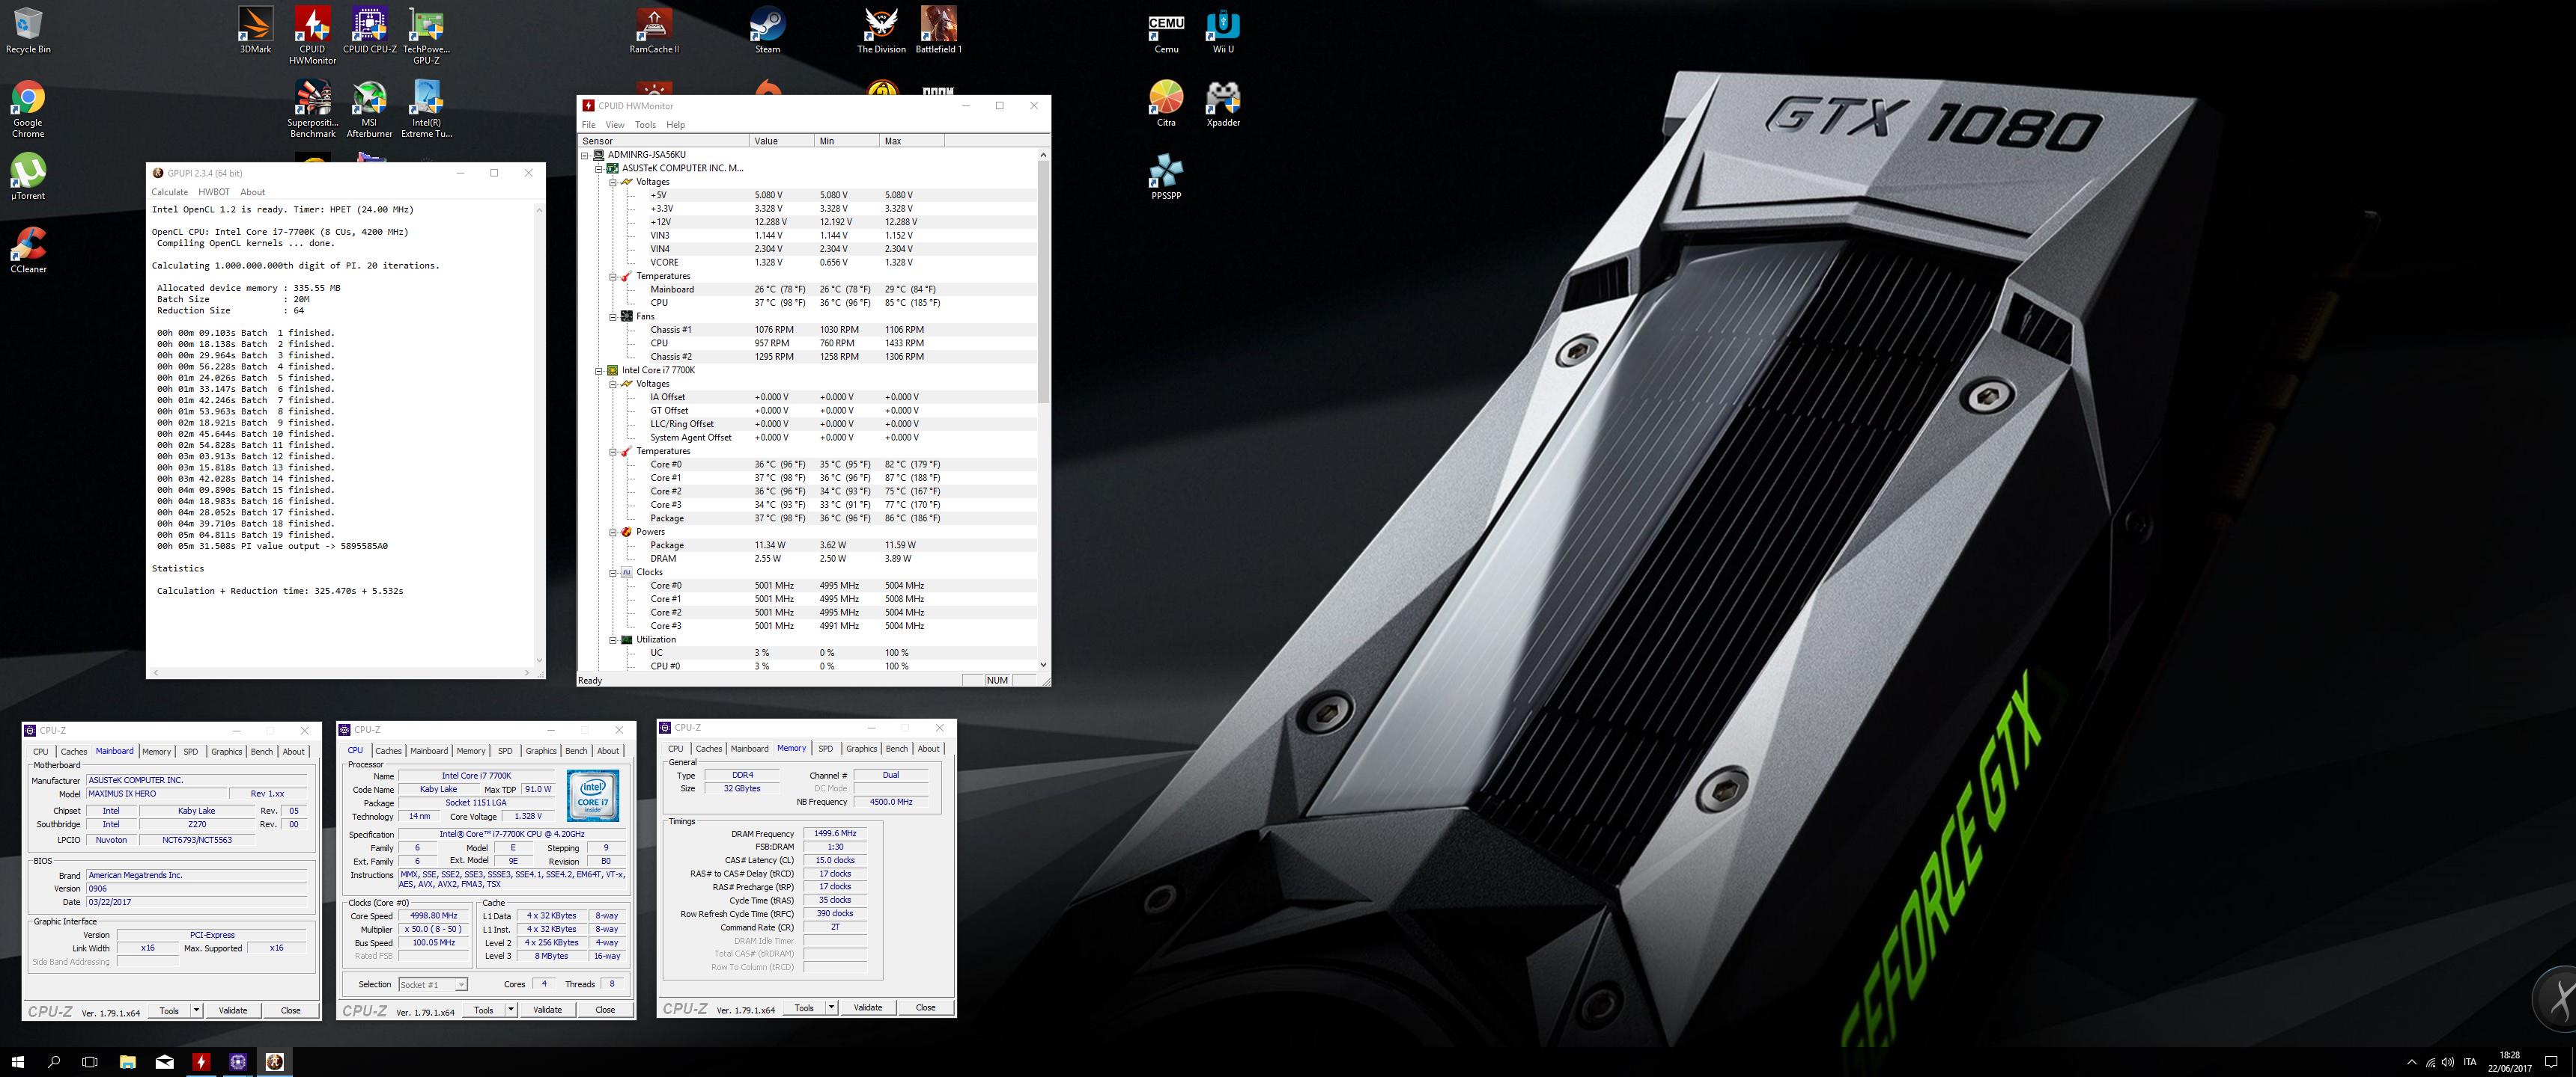Open Intel Extreme Tuning desktop icon

click(426, 109)
